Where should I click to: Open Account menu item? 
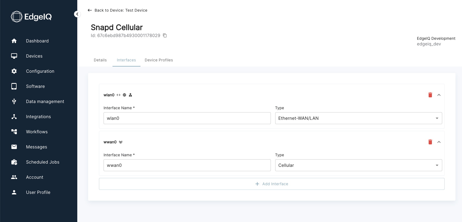[x=35, y=177]
